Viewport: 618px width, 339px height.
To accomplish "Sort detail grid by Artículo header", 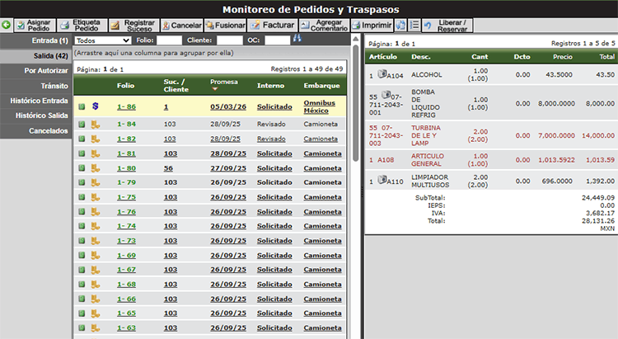I will (382, 57).
